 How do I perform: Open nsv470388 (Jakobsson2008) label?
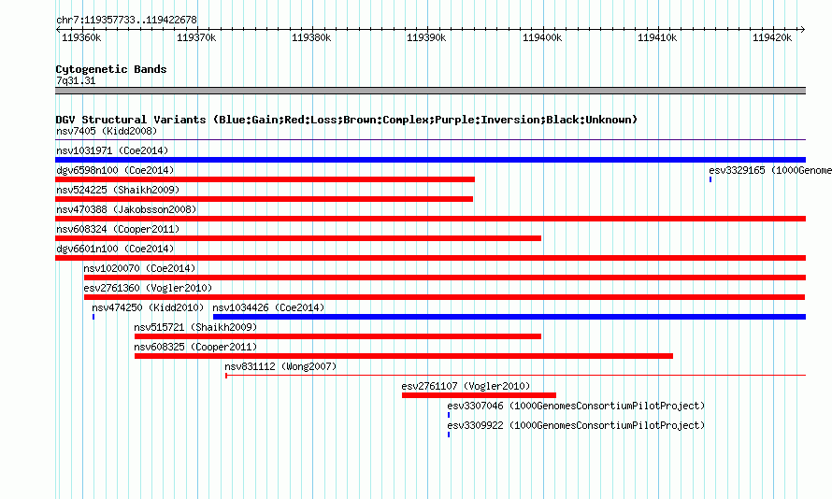point(126,209)
